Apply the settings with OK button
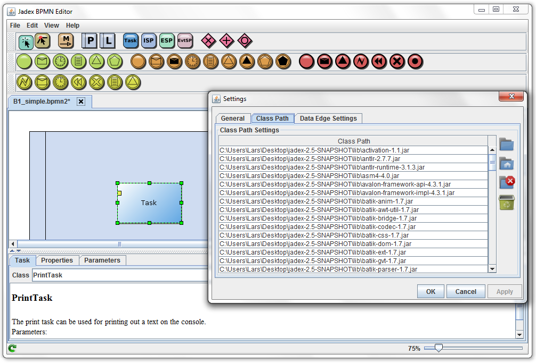536x363 pixels. pyautogui.click(x=430, y=291)
